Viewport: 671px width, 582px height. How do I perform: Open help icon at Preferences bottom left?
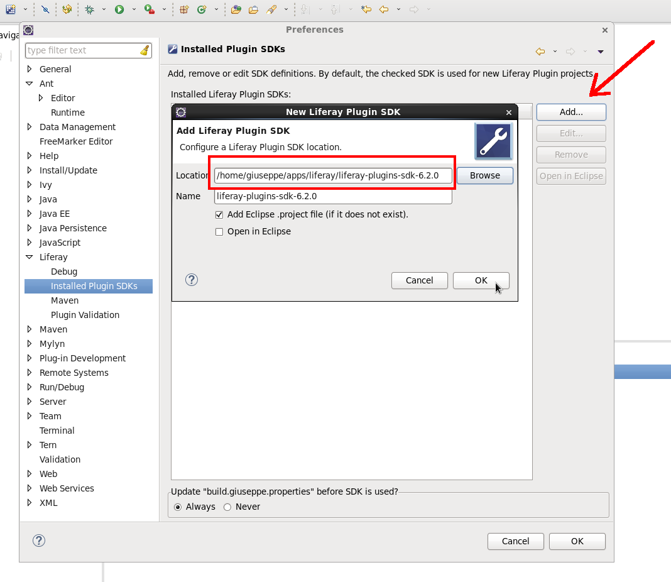[x=39, y=541]
